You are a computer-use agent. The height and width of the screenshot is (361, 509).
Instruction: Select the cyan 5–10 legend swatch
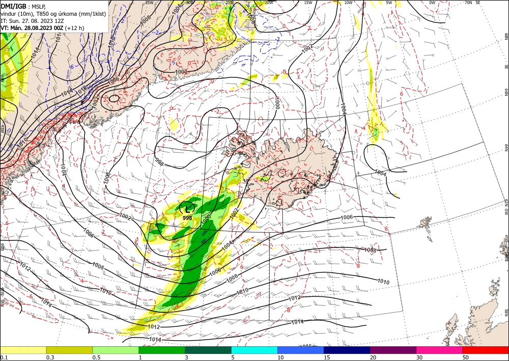click(254, 350)
